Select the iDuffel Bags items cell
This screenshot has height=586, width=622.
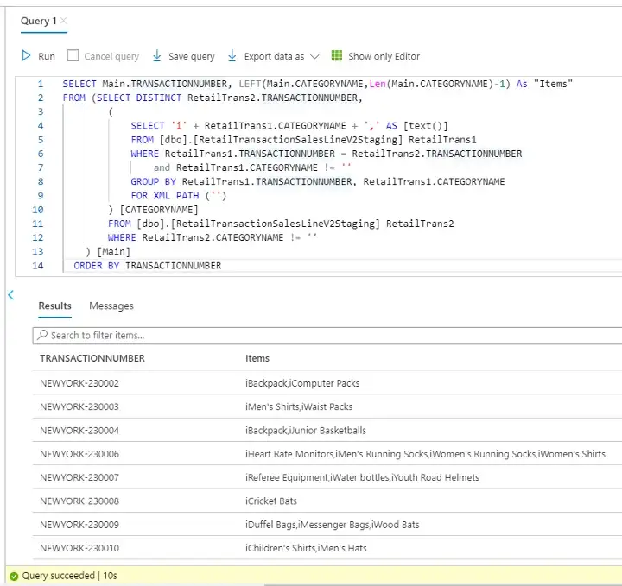[332, 525]
